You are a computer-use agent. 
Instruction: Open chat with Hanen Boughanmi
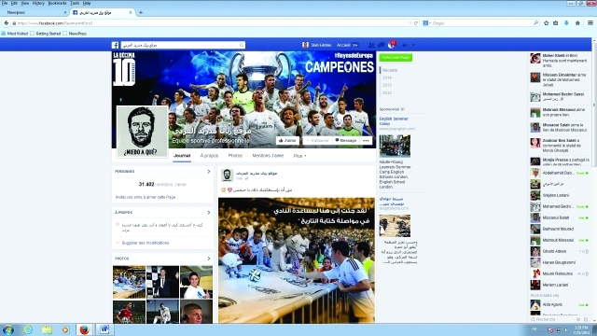pyautogui.click(x=559, y=262)
